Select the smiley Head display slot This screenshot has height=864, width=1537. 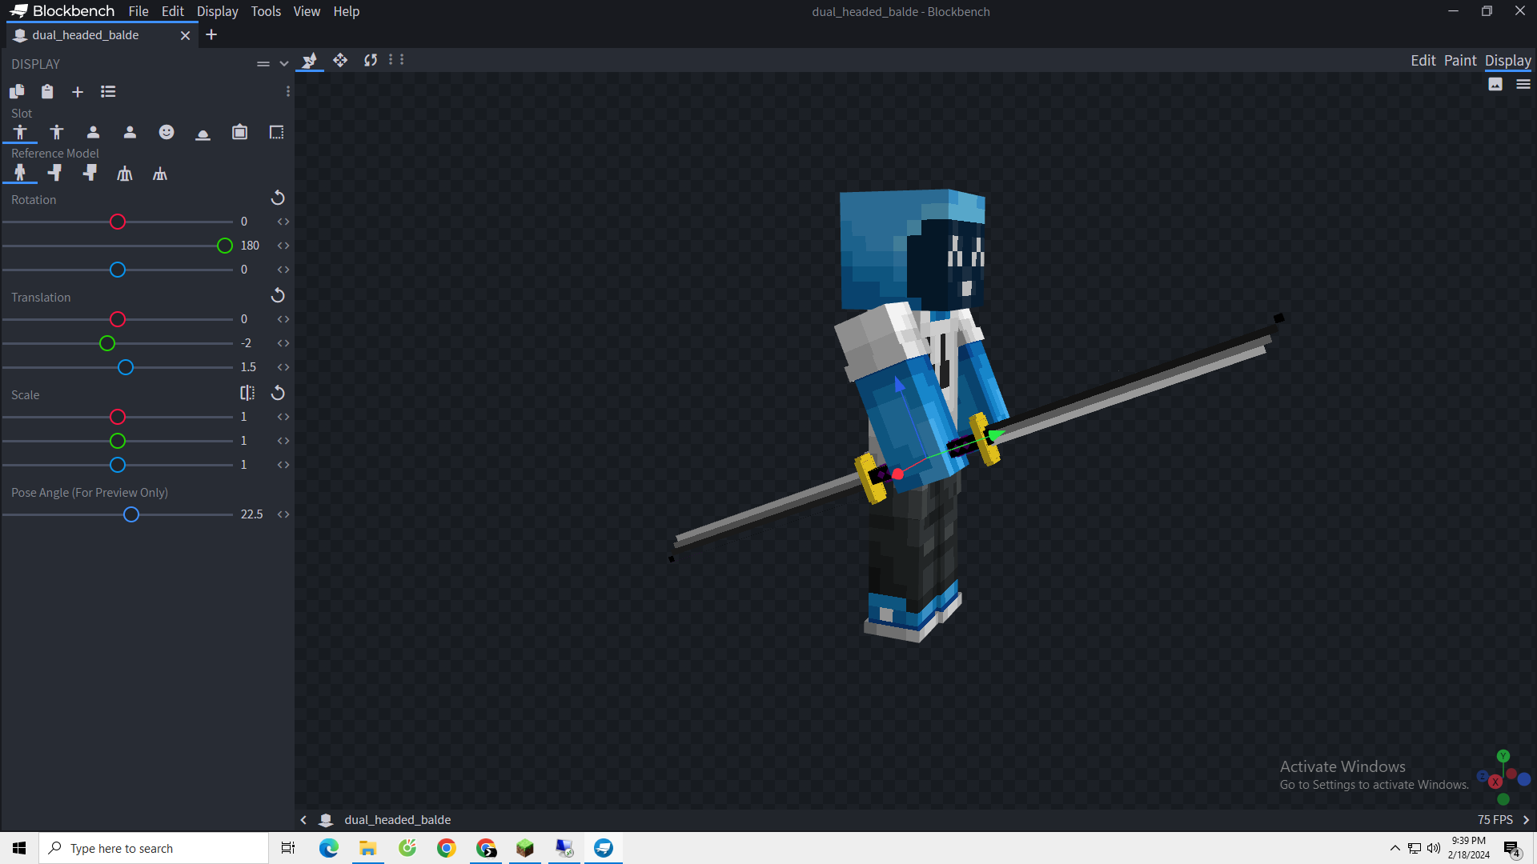tap(167, 133)
